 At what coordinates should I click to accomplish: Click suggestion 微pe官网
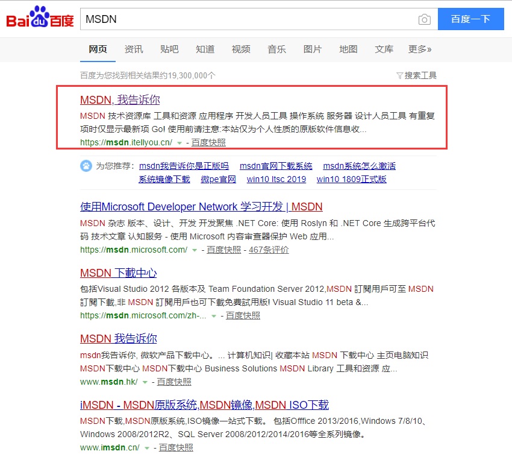click(x=218, y=179)
